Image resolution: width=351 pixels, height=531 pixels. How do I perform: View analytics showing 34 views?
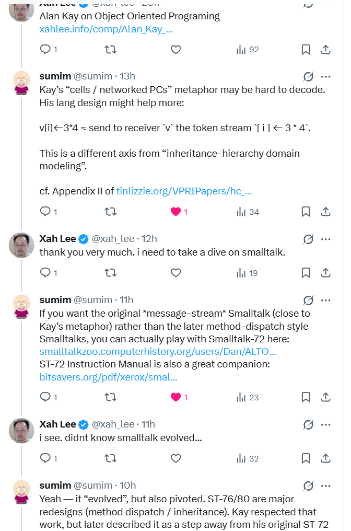[x=248, y=212]
